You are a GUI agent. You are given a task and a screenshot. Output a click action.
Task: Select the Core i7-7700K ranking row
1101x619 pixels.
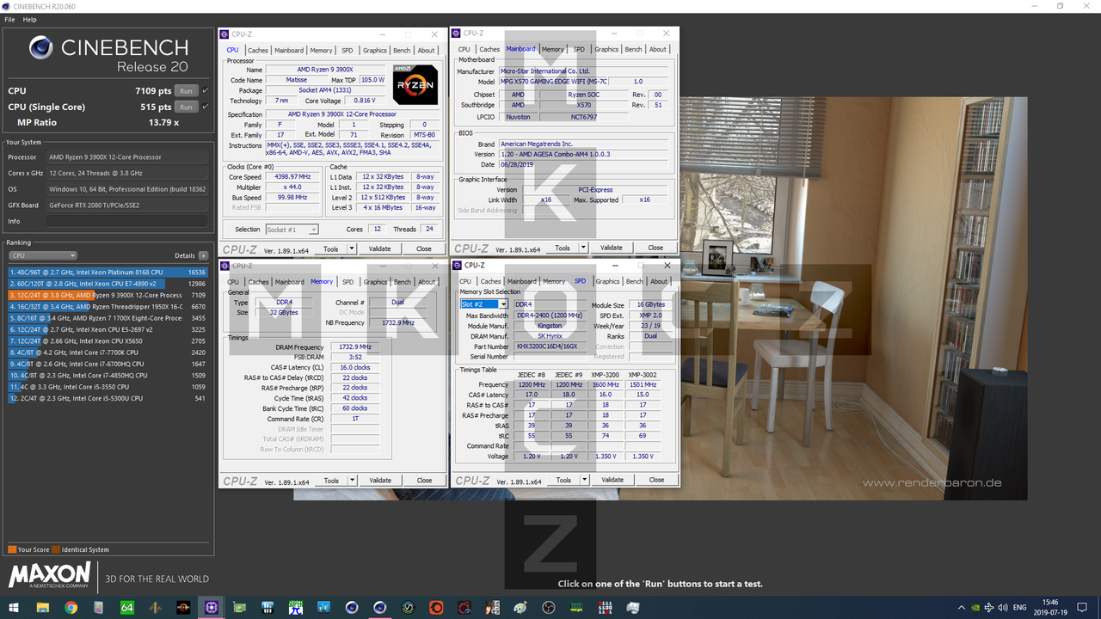coord(108,352)
